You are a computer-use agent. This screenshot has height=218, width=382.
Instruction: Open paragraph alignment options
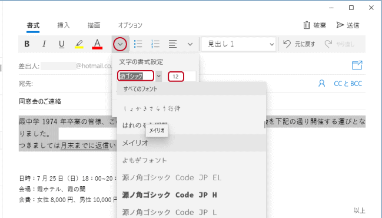coord(172,44)
